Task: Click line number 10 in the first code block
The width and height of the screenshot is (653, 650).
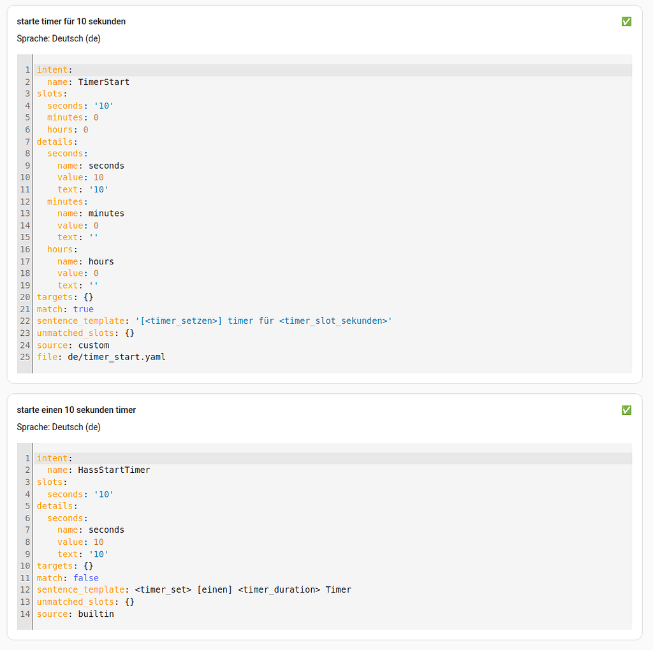Action: pyautogui.click(x=24, y=177)
